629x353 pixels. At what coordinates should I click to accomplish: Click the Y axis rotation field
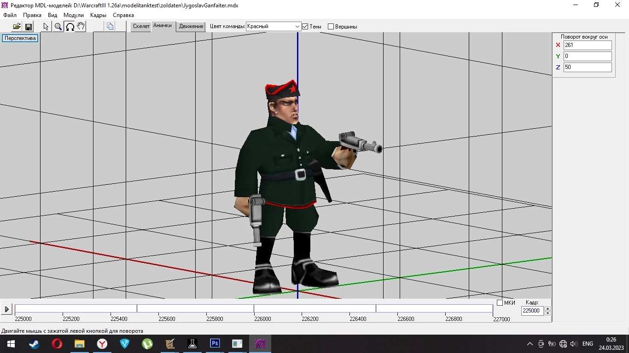[588, 56]
